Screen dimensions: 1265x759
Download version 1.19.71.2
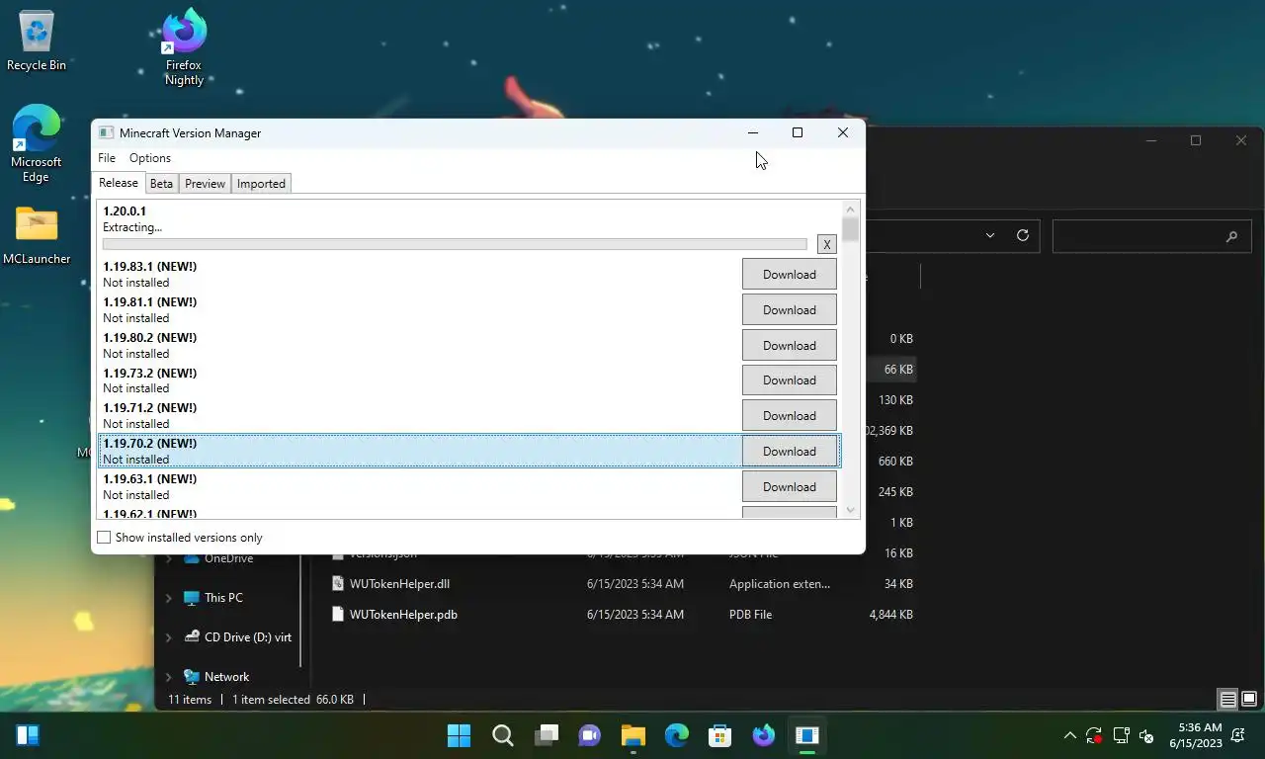click(x=790, y=416)
